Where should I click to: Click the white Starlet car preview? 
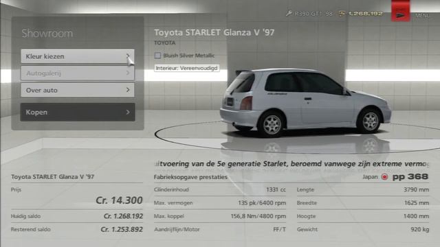coord(305,103)
